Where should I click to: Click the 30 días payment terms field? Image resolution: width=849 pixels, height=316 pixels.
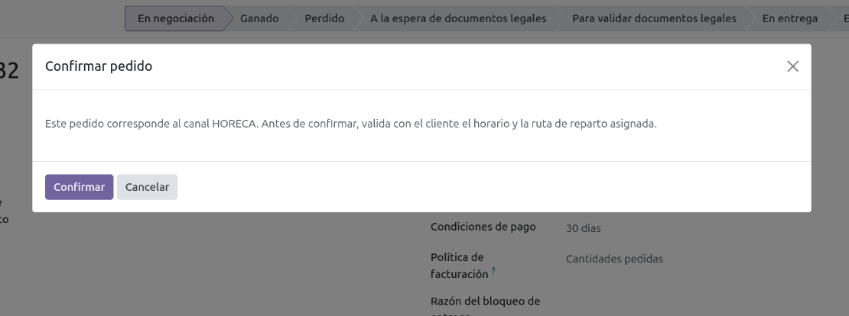(x=583, y=227)
